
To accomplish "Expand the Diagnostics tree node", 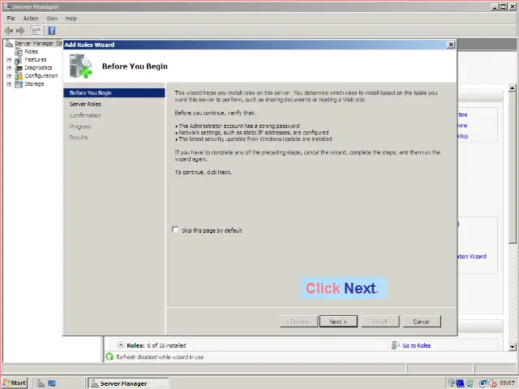I will (9, 67).
